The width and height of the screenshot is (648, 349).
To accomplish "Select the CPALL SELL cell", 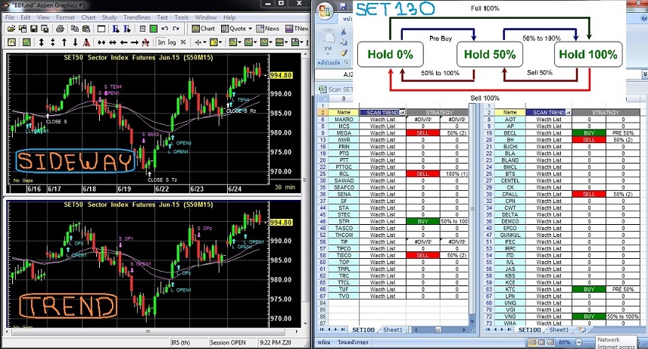I will (x=589, y=195).
